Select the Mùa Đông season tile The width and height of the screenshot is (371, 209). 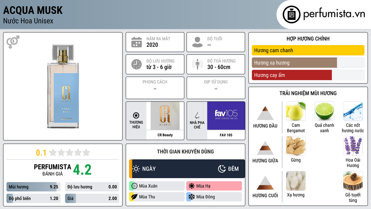[214, 197]
